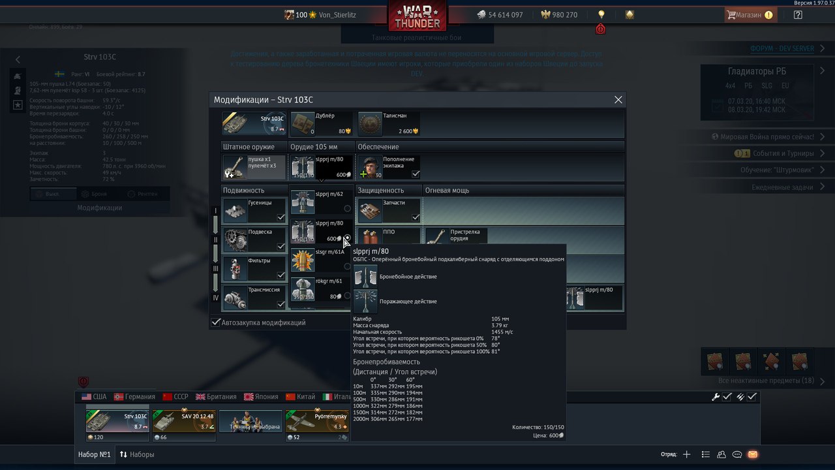Open the Наборы presets list
This screenshot has width=835, height=470.
click(x=137, y=454)
